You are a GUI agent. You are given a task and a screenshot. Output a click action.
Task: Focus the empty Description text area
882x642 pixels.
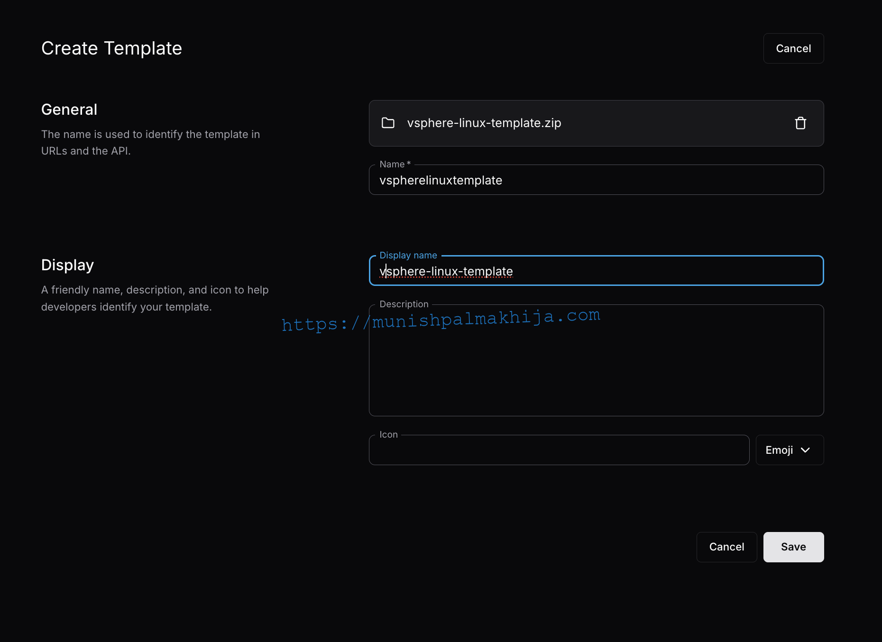click(x=596, y=370)
